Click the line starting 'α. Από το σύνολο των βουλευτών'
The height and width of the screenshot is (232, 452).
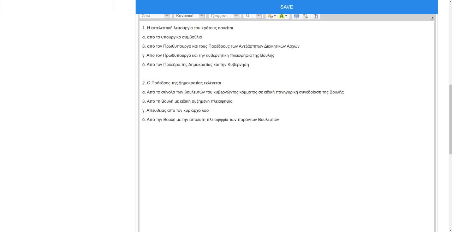point(243,92)
